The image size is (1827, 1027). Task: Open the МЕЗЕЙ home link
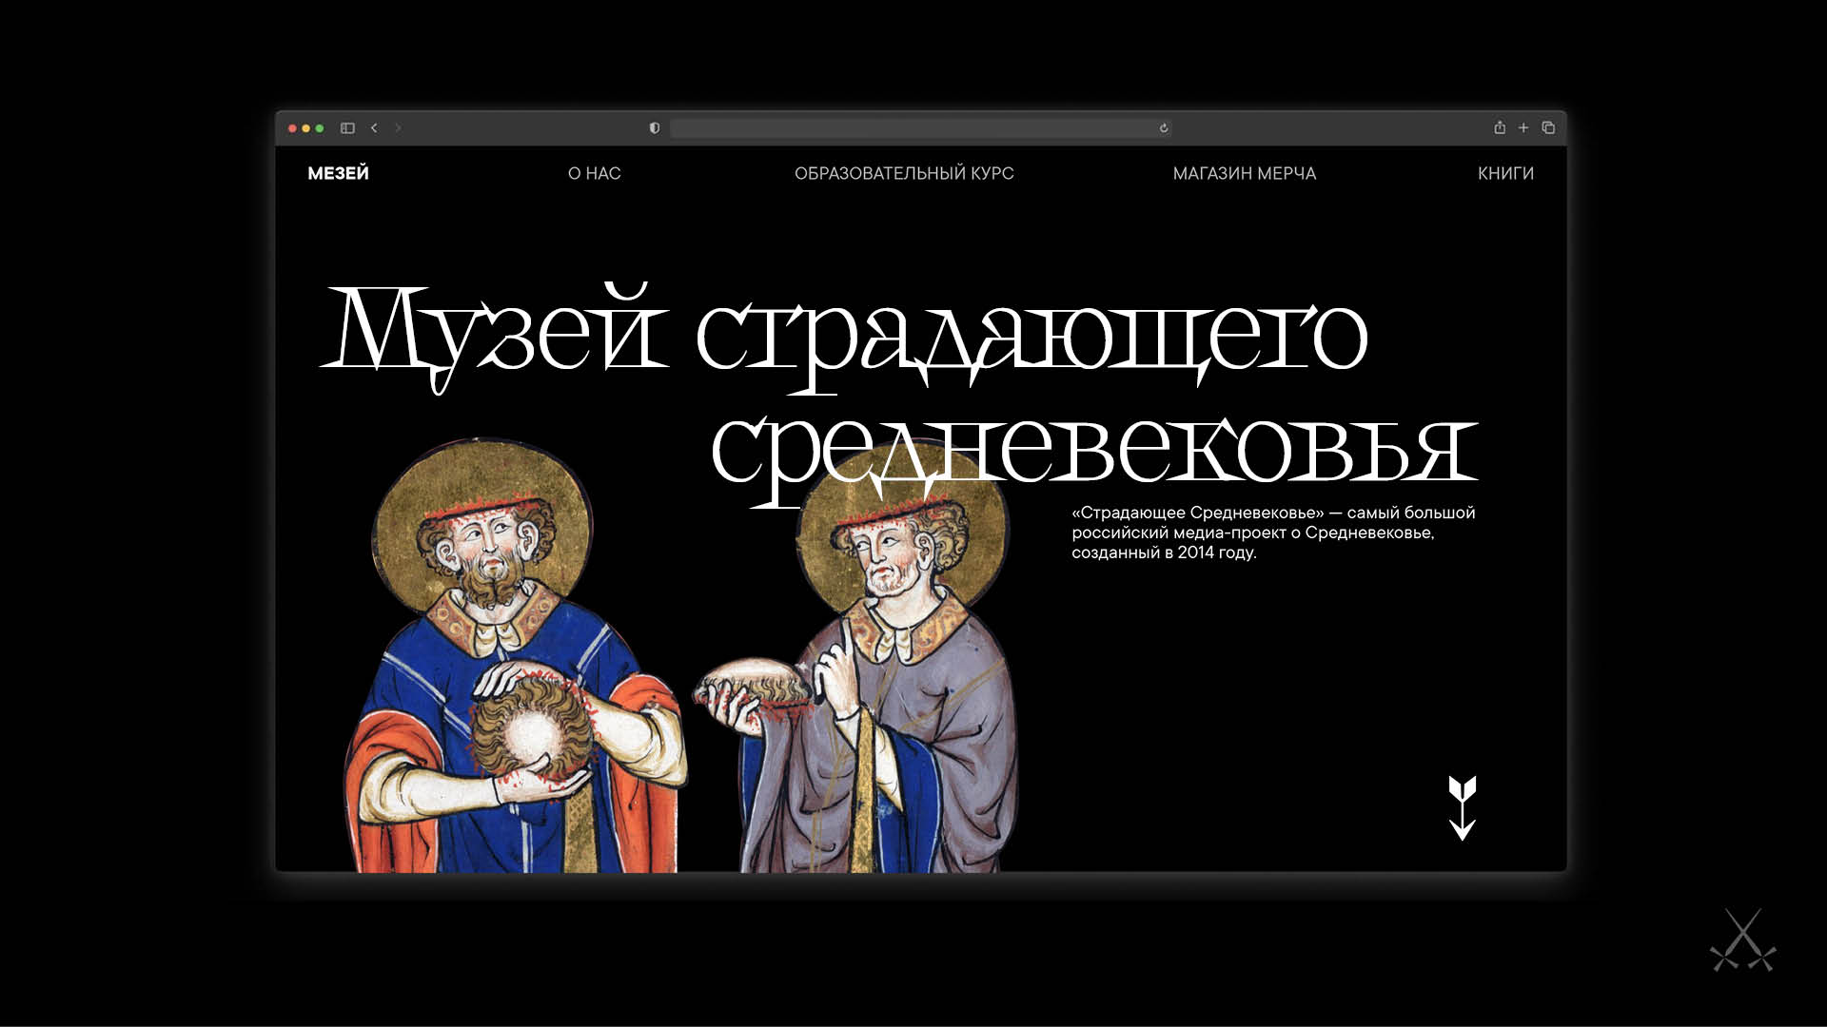coord(338,173)
